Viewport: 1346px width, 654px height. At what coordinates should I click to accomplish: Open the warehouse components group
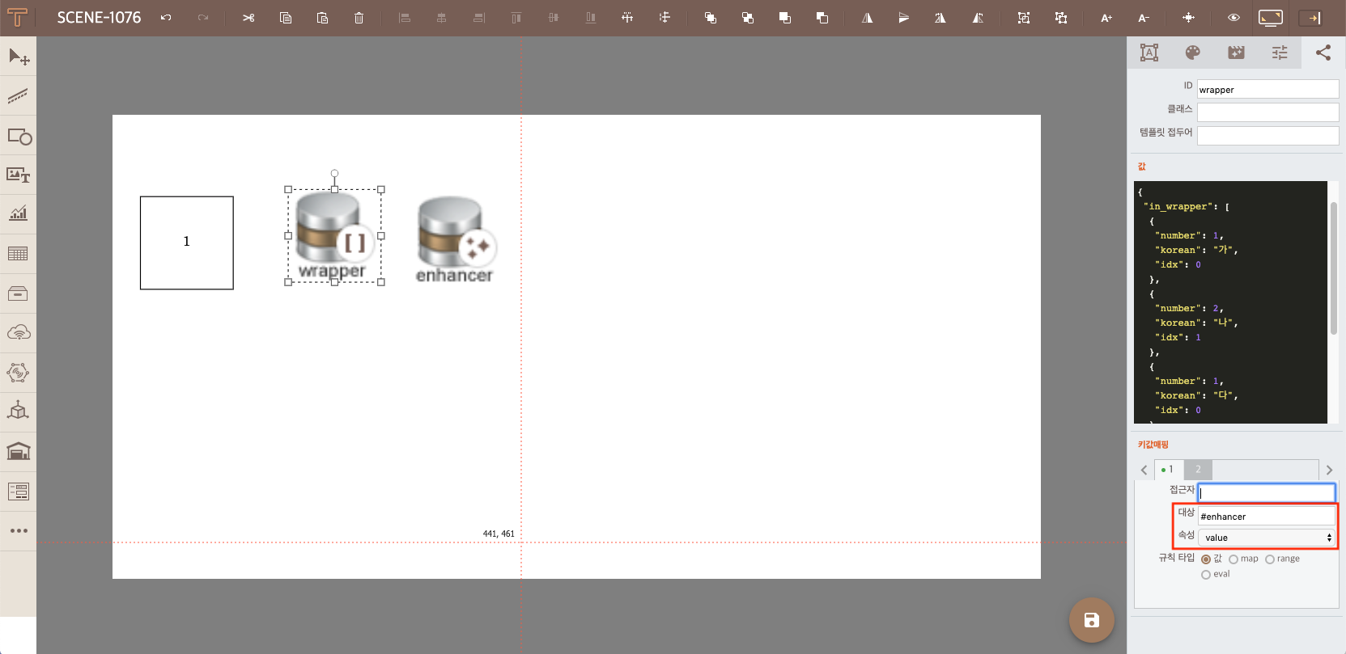pos(19,451)
